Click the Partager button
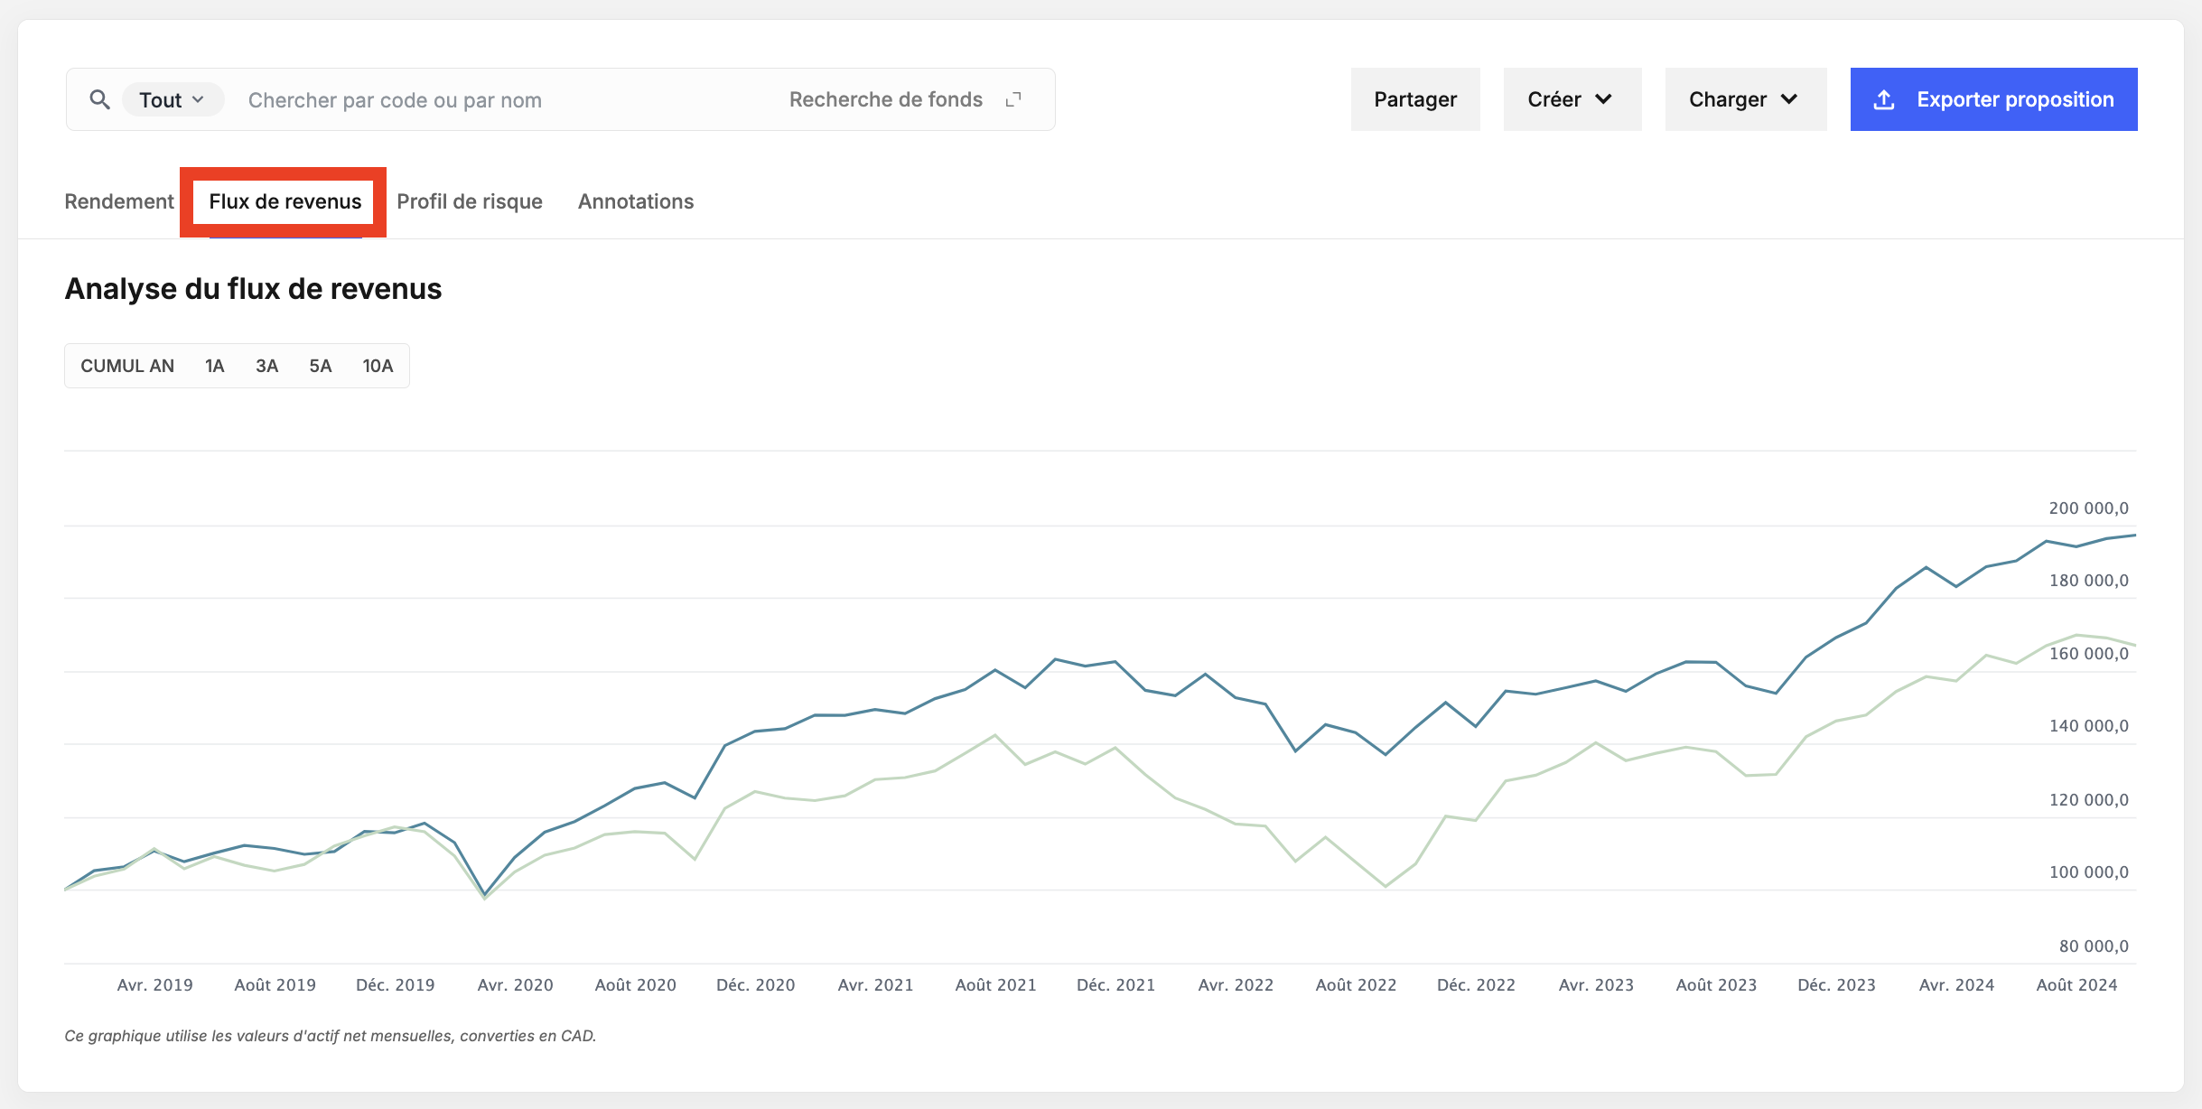This screenshot has width=2202, height=1109. pos(1415,99)
